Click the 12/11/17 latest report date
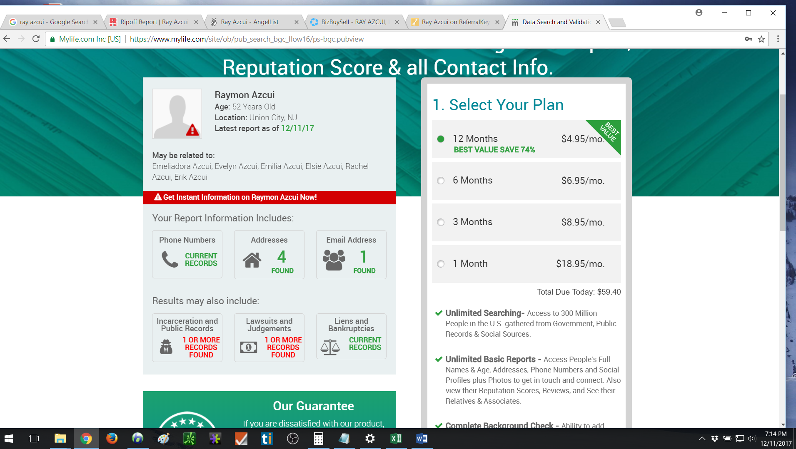 tap(297, 129)
